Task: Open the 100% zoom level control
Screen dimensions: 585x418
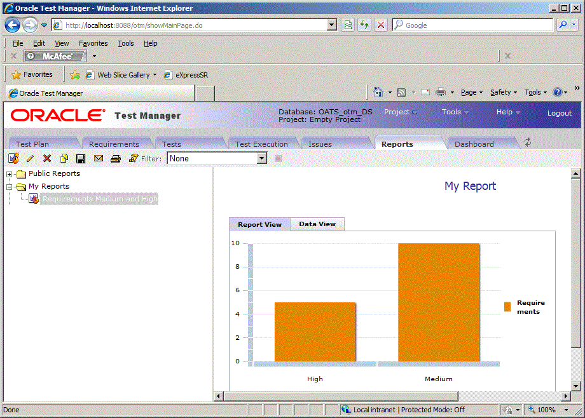Action: 548,410
